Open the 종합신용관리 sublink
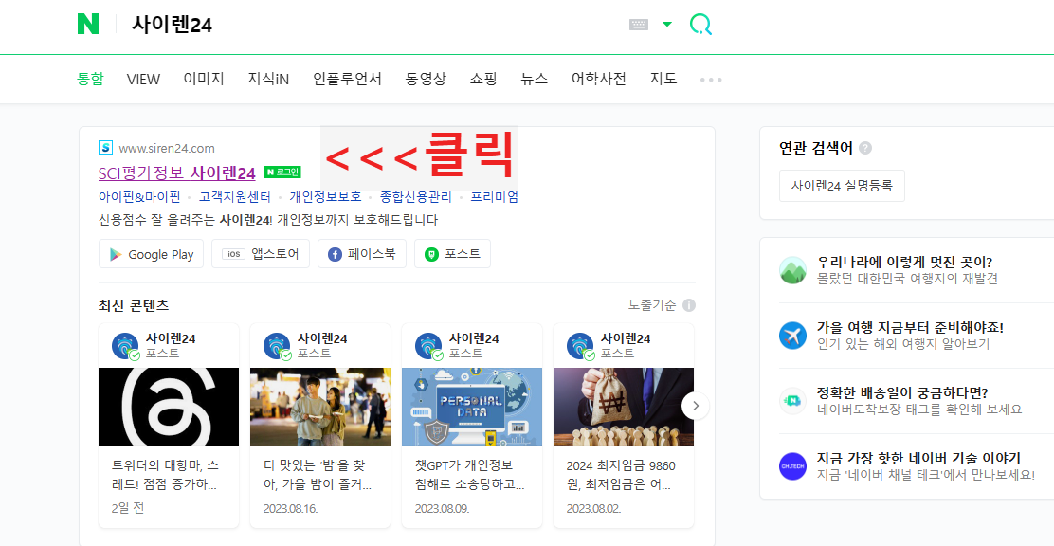The image size is (1054, 546). point(416,197)
